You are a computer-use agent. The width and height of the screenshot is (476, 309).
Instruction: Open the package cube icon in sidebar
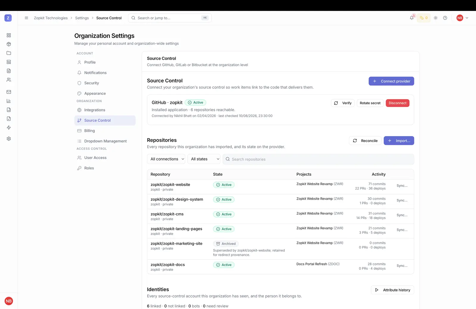click(x=9, y=44)
